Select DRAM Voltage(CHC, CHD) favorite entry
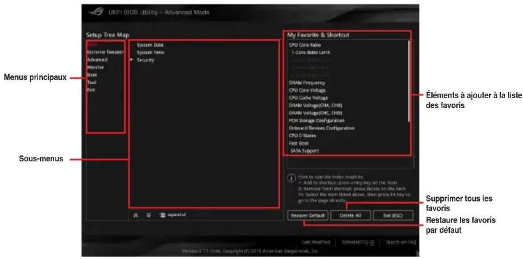This screenshot has width=523, height=259. [316, 113]
